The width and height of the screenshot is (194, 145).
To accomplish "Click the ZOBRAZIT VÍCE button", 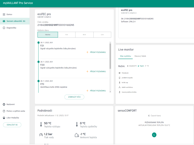I will (74, 97).
